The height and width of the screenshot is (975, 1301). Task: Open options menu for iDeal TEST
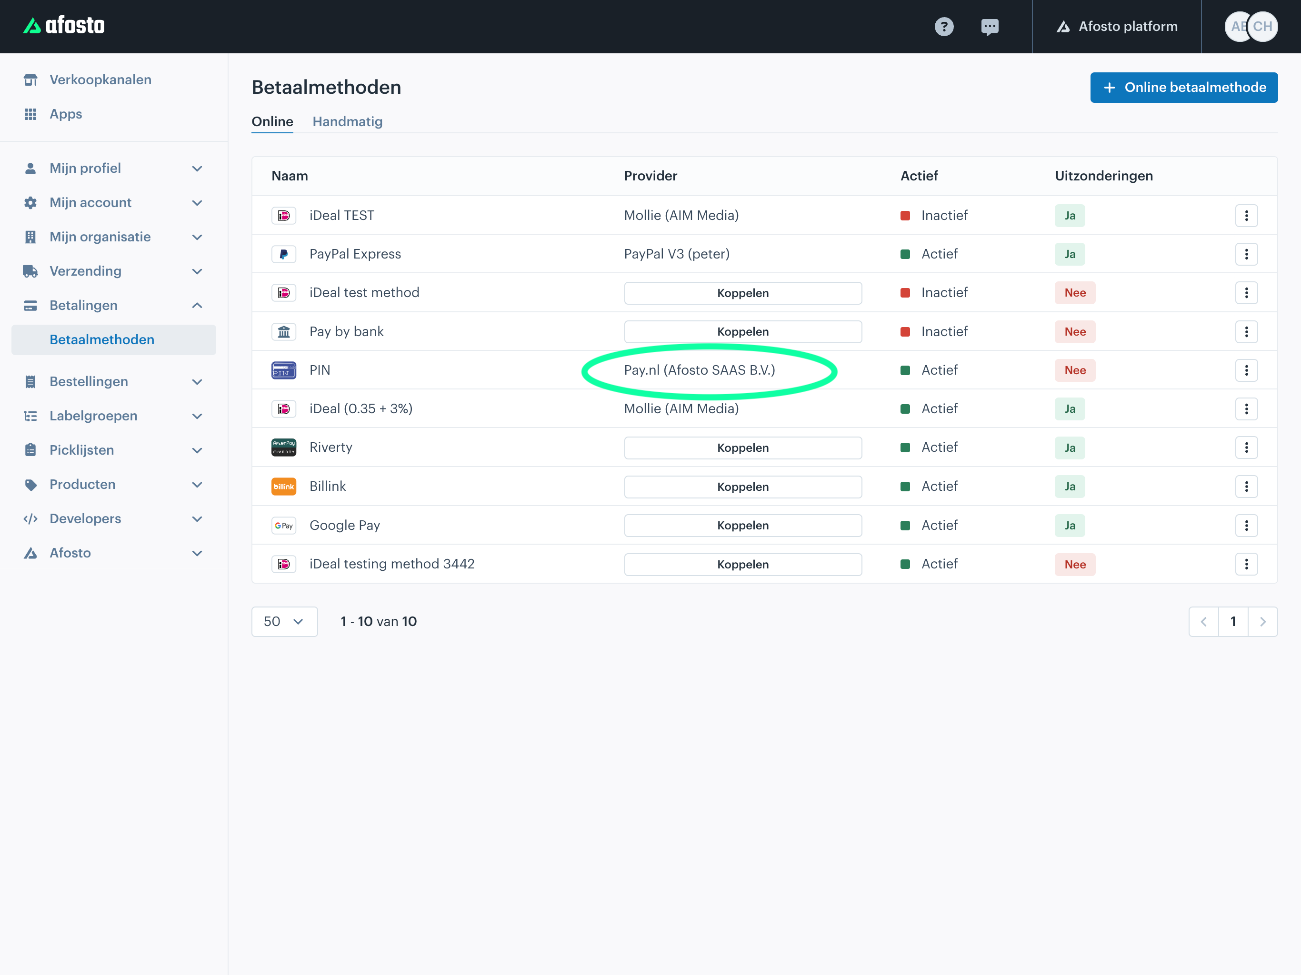[x=1246, y=215]
